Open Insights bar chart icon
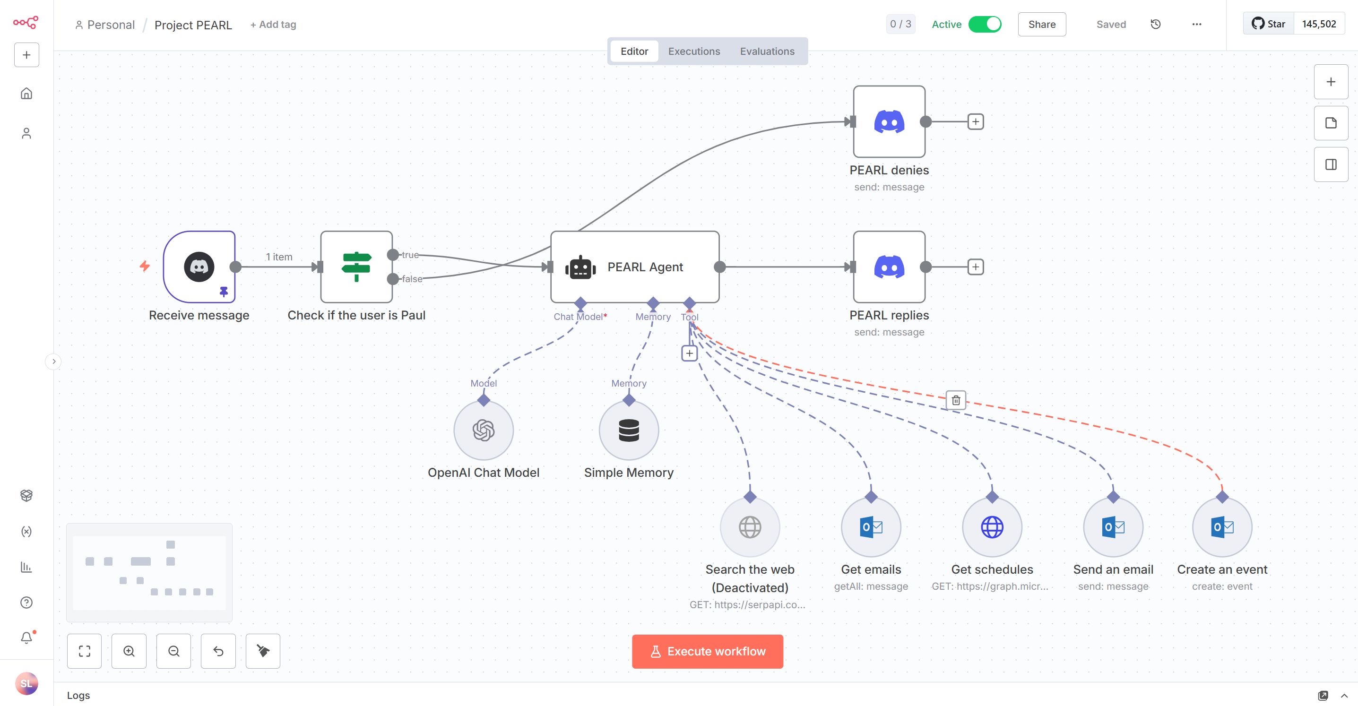 point(26,567)
